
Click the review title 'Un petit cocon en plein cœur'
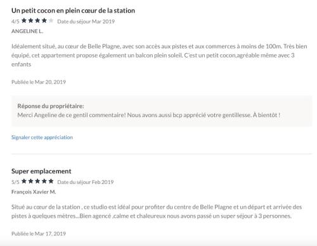click(x=73, y=11)
